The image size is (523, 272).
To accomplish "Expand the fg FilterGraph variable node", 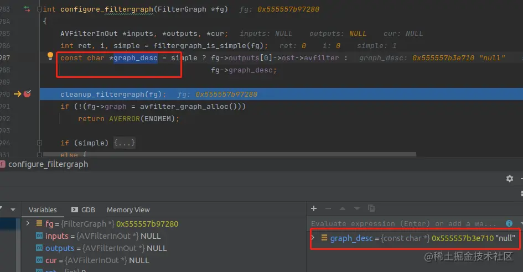I will point(28,223).
